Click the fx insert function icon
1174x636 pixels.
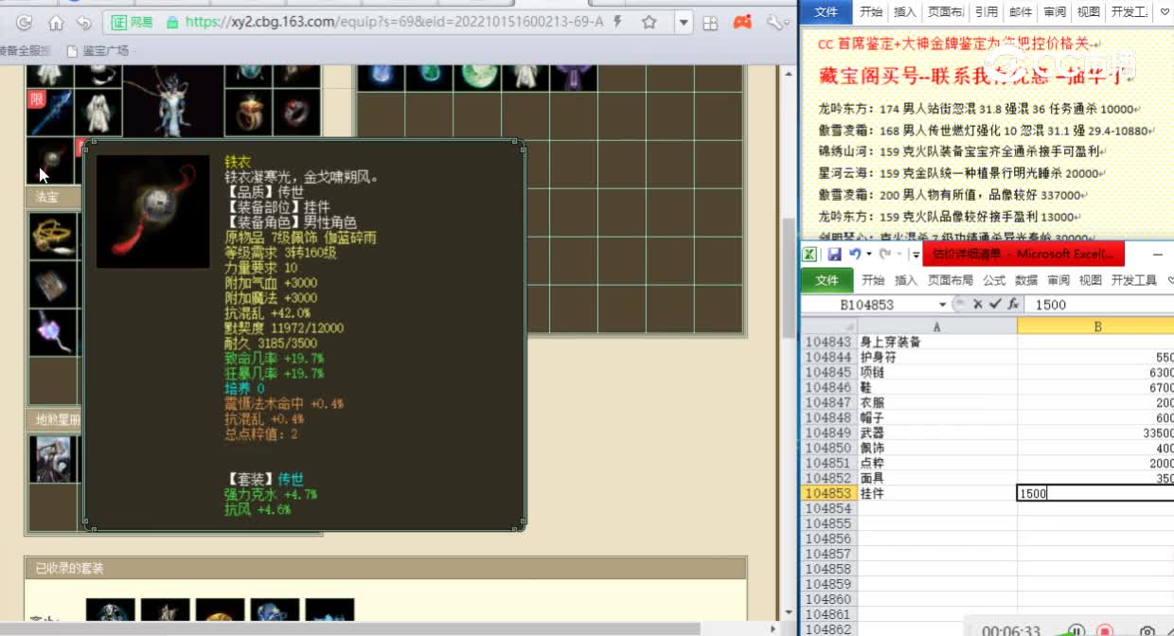[1013, 305]
